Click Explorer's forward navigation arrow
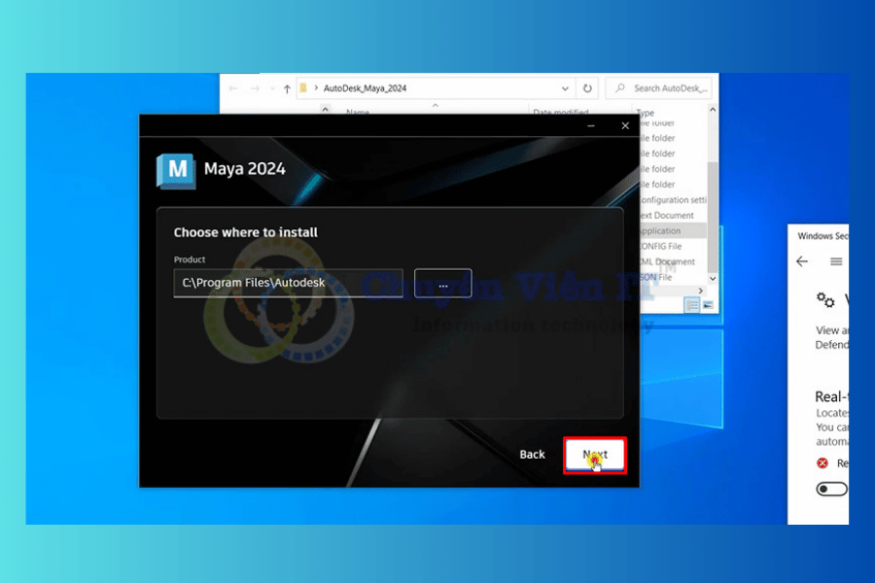The image size is (875, 583). coord(255,88)
